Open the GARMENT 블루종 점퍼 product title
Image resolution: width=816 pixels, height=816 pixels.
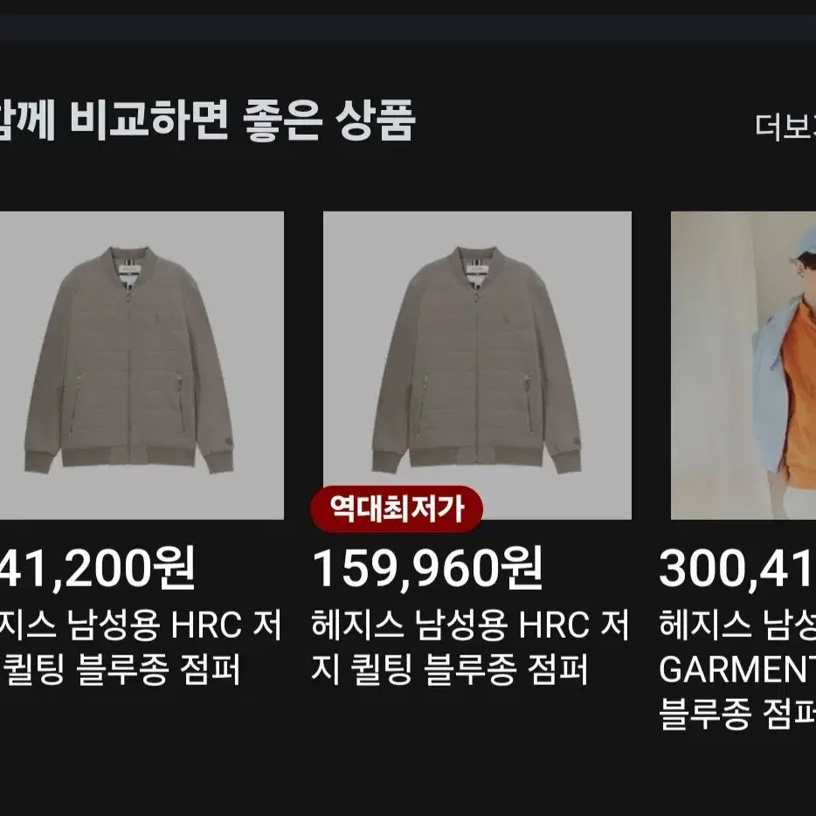[736, 670]
